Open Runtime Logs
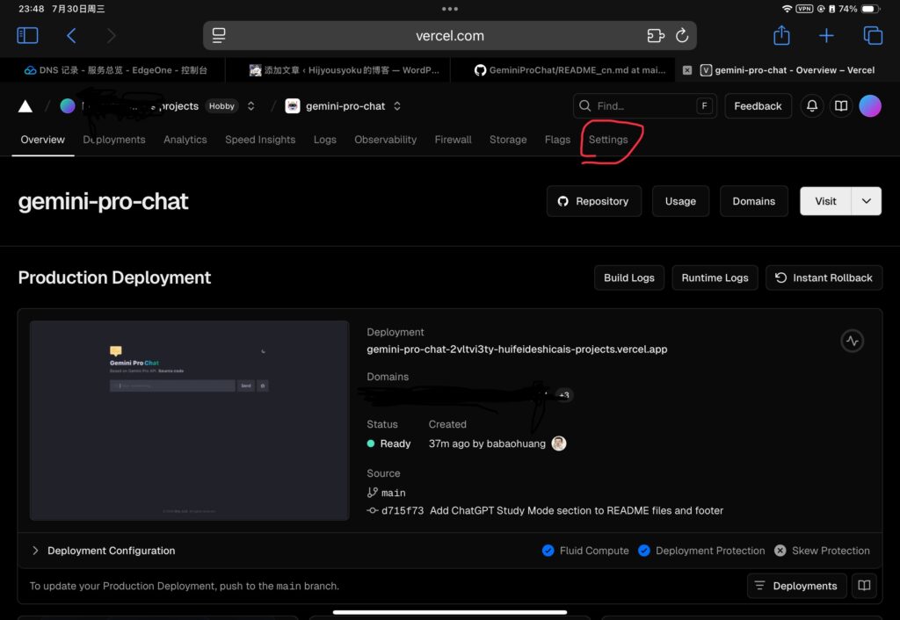The width and height of the screenshot is (900, 620). click(x=715, y=278)
